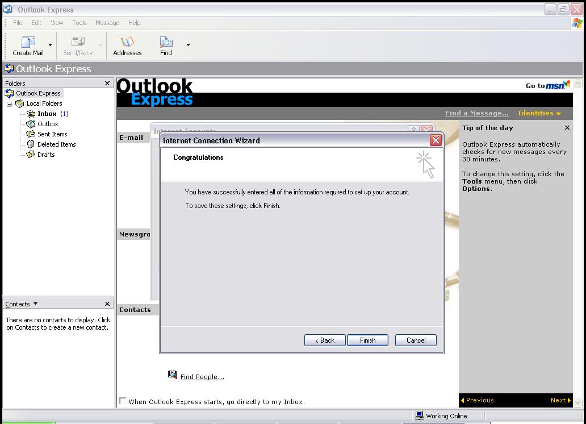586x424 pixels.
Task: Click the Send/Recv toolbar icon
Action: (78, 41)
